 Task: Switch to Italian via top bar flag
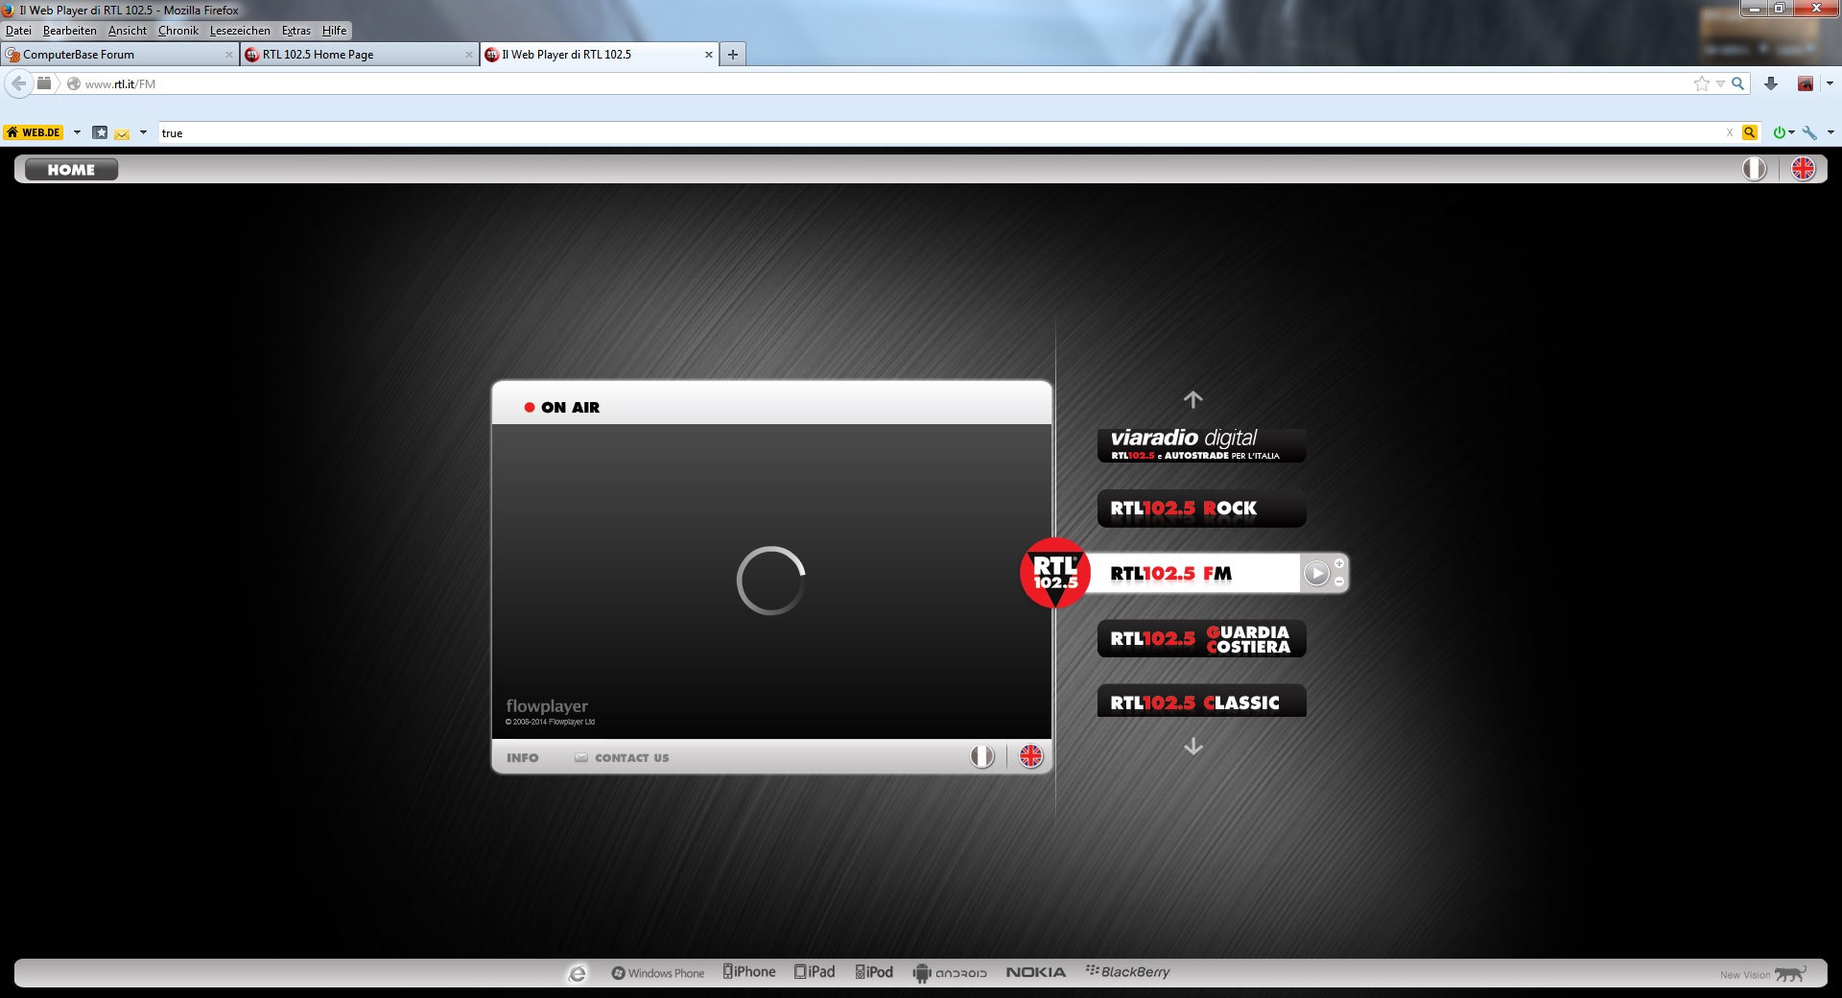click(x=1755, y=169)
